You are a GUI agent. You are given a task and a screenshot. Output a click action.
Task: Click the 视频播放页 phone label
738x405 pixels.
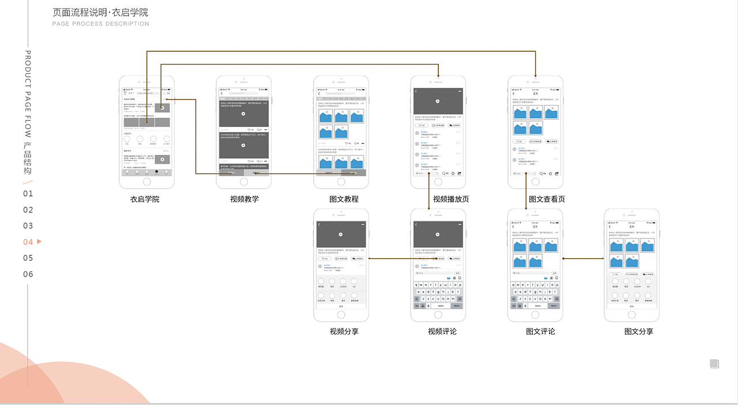[451, 199]
